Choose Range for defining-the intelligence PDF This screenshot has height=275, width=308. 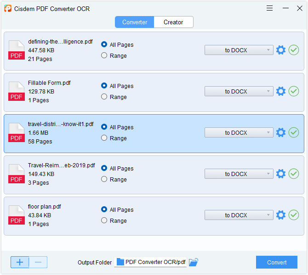(104, 55)
